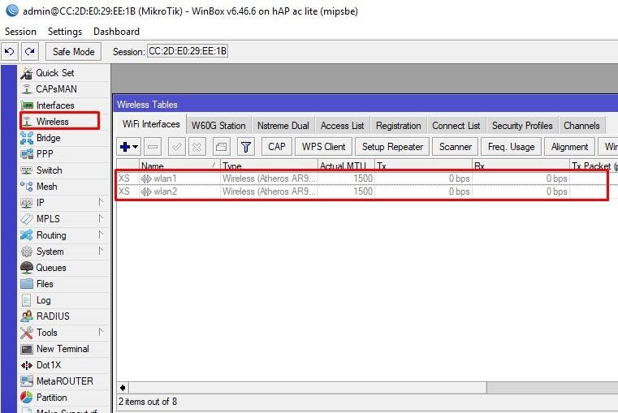618x413 pixels.
Task: Switch to W60G Station tab
Action: point(218,126)
